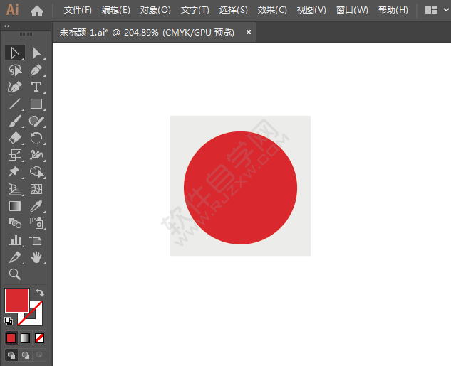
Task: Click the toolbar grip handle at top
Action: [x=26, y=34]
